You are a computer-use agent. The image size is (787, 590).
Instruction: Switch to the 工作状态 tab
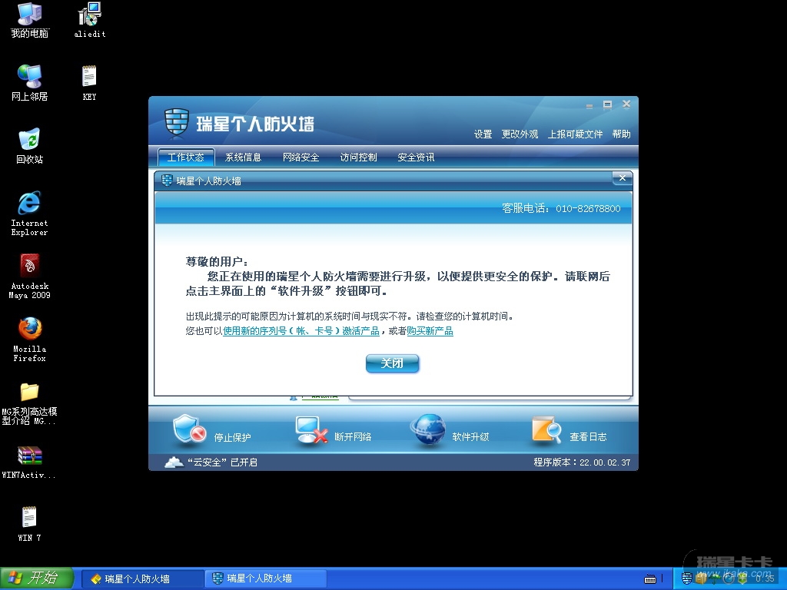[x=186, y=157]
